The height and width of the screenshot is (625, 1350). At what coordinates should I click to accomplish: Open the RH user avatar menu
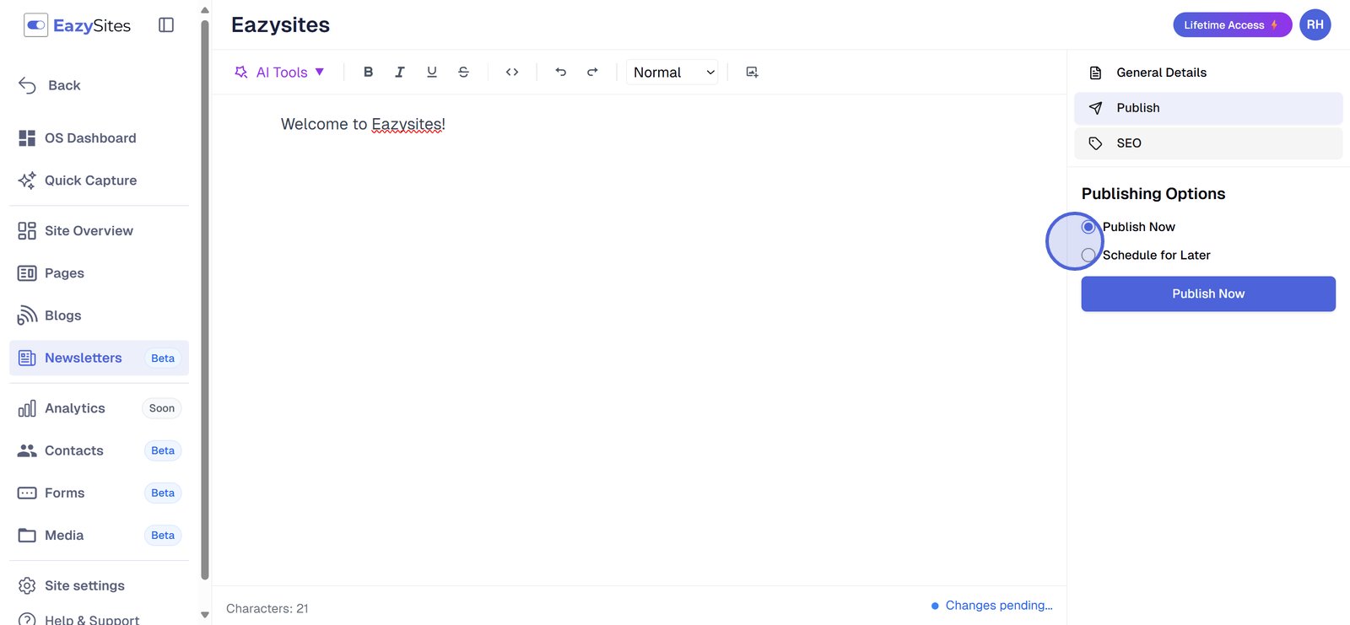pyautogui.click(x=1315, y=25)
